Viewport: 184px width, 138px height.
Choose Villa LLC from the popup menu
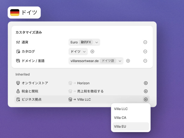tap(130, 109)
